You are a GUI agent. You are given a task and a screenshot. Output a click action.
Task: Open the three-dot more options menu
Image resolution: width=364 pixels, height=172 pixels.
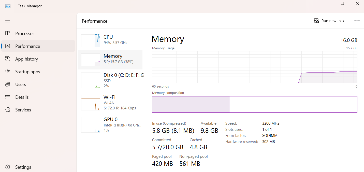coord(357,21)
